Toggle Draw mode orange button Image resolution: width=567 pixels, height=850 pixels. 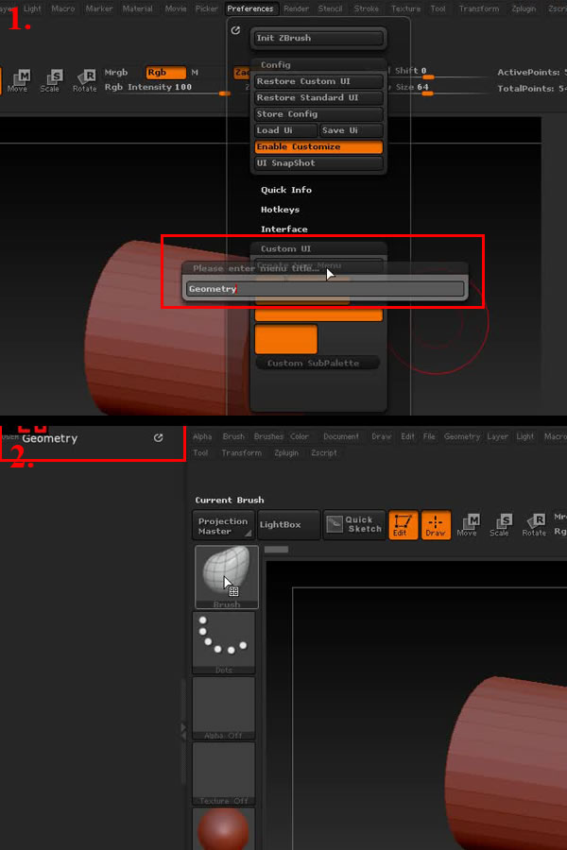click(436, 525)
